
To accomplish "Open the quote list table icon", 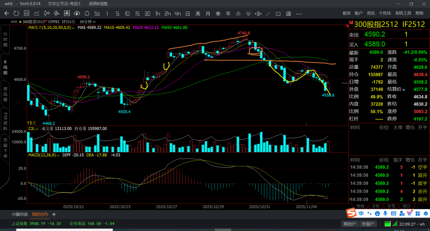I will click(x=27, y=13).
